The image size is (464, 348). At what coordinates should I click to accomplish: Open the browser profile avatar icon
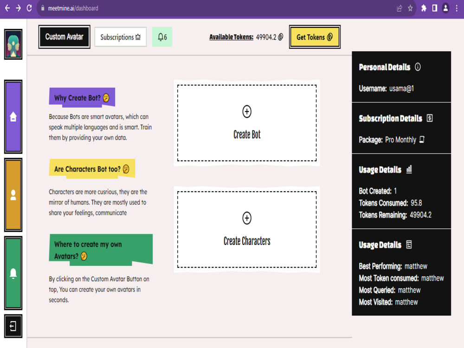(x=445, y=8)
